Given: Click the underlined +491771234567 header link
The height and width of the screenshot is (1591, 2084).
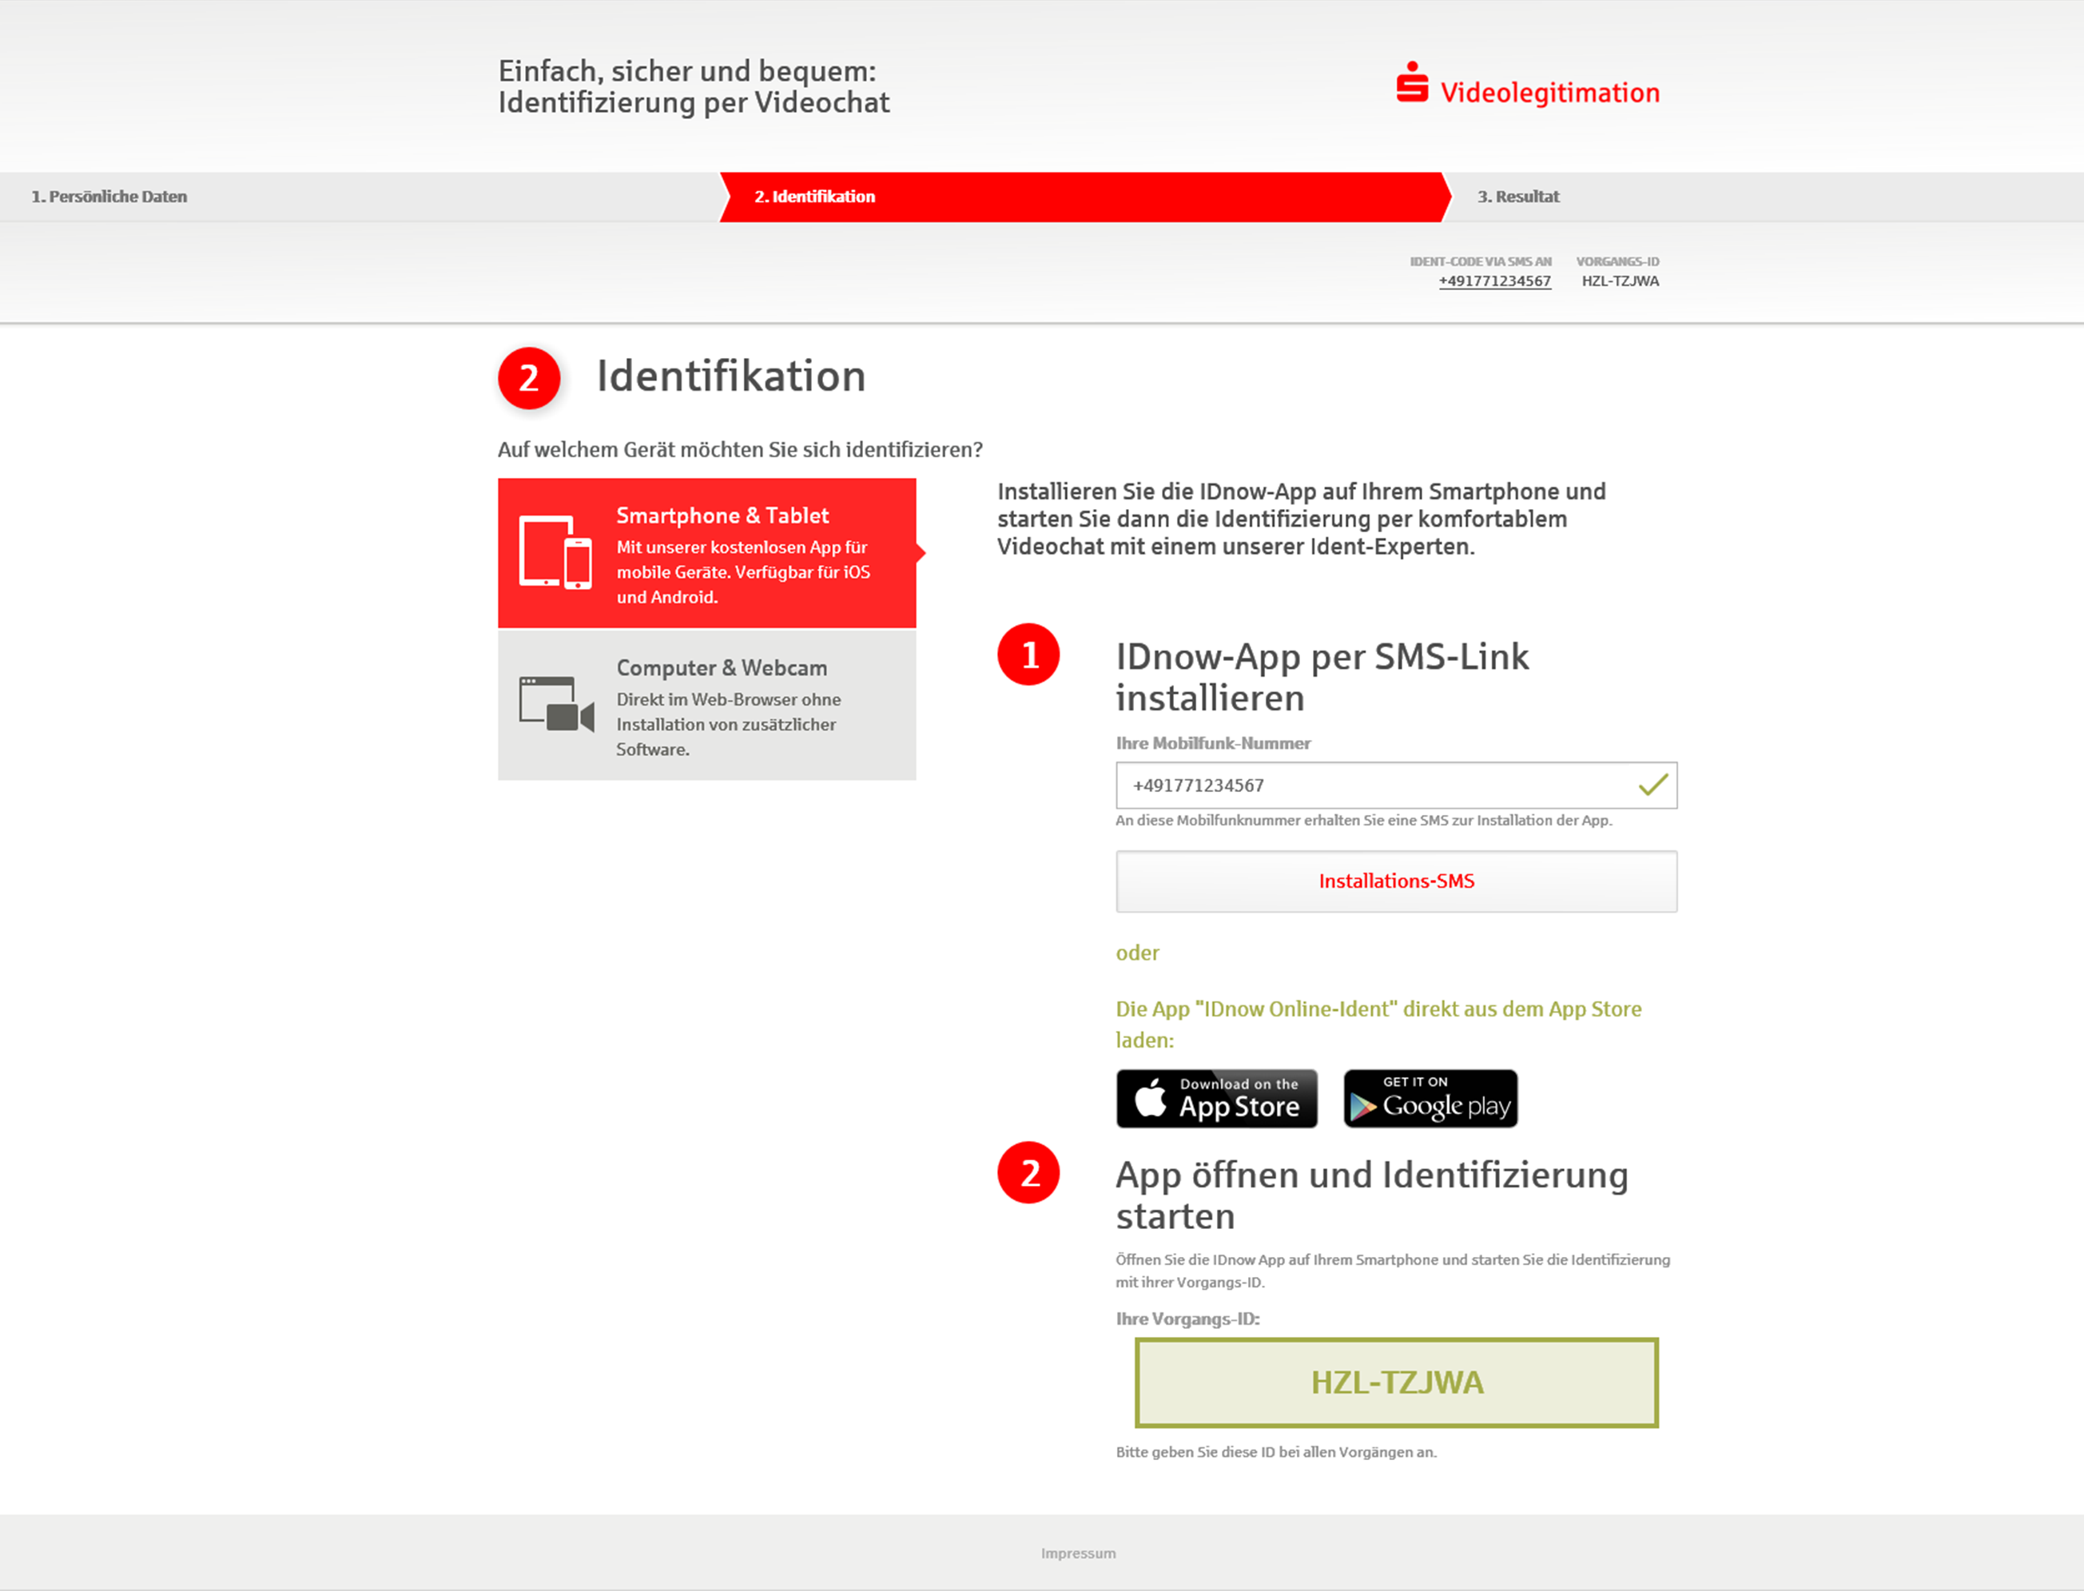Looking at the screenshot, I should tap(1495, 281).
